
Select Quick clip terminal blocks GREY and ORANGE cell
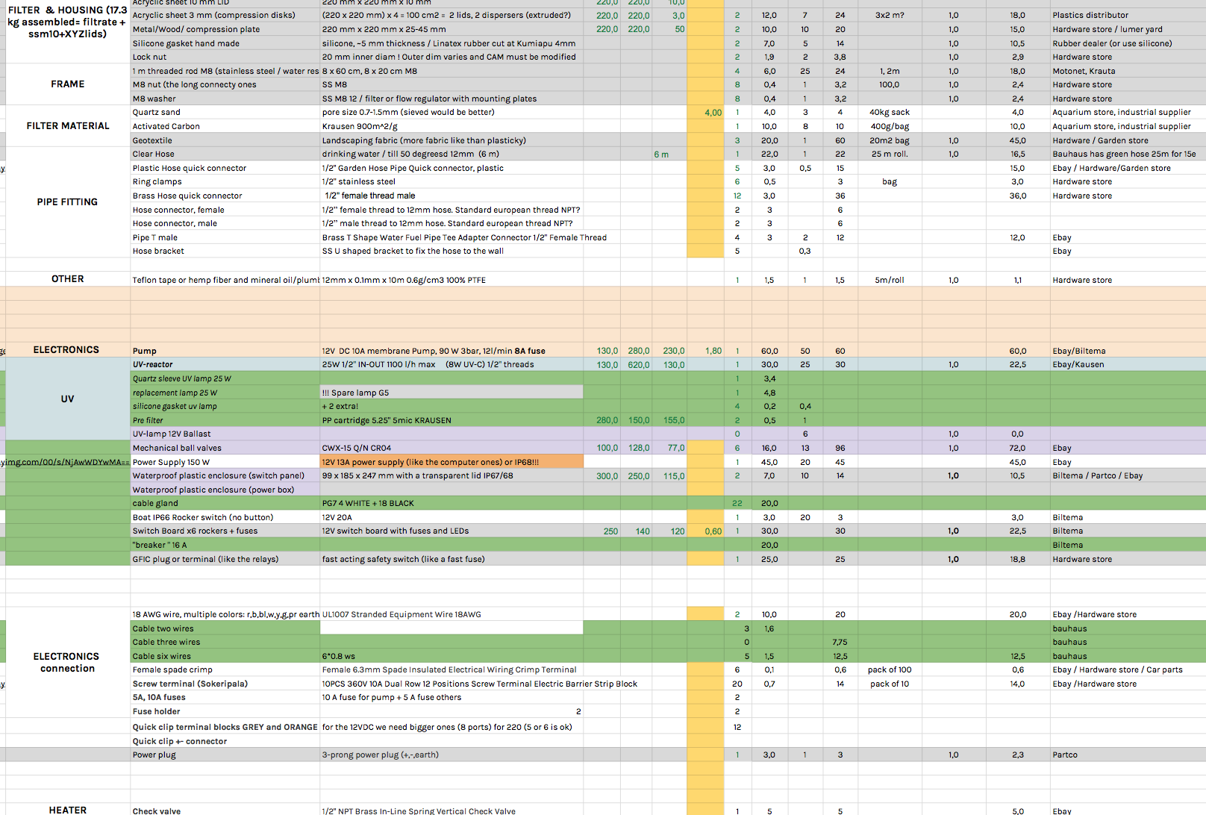click(x=225, y=727)
